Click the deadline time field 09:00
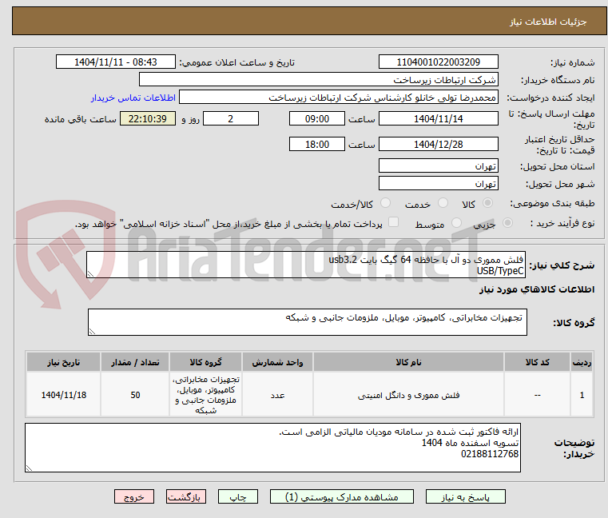Image resolution: width=608 pixels, height=518 pixels. pyautogui.click(x=317, y=119)
